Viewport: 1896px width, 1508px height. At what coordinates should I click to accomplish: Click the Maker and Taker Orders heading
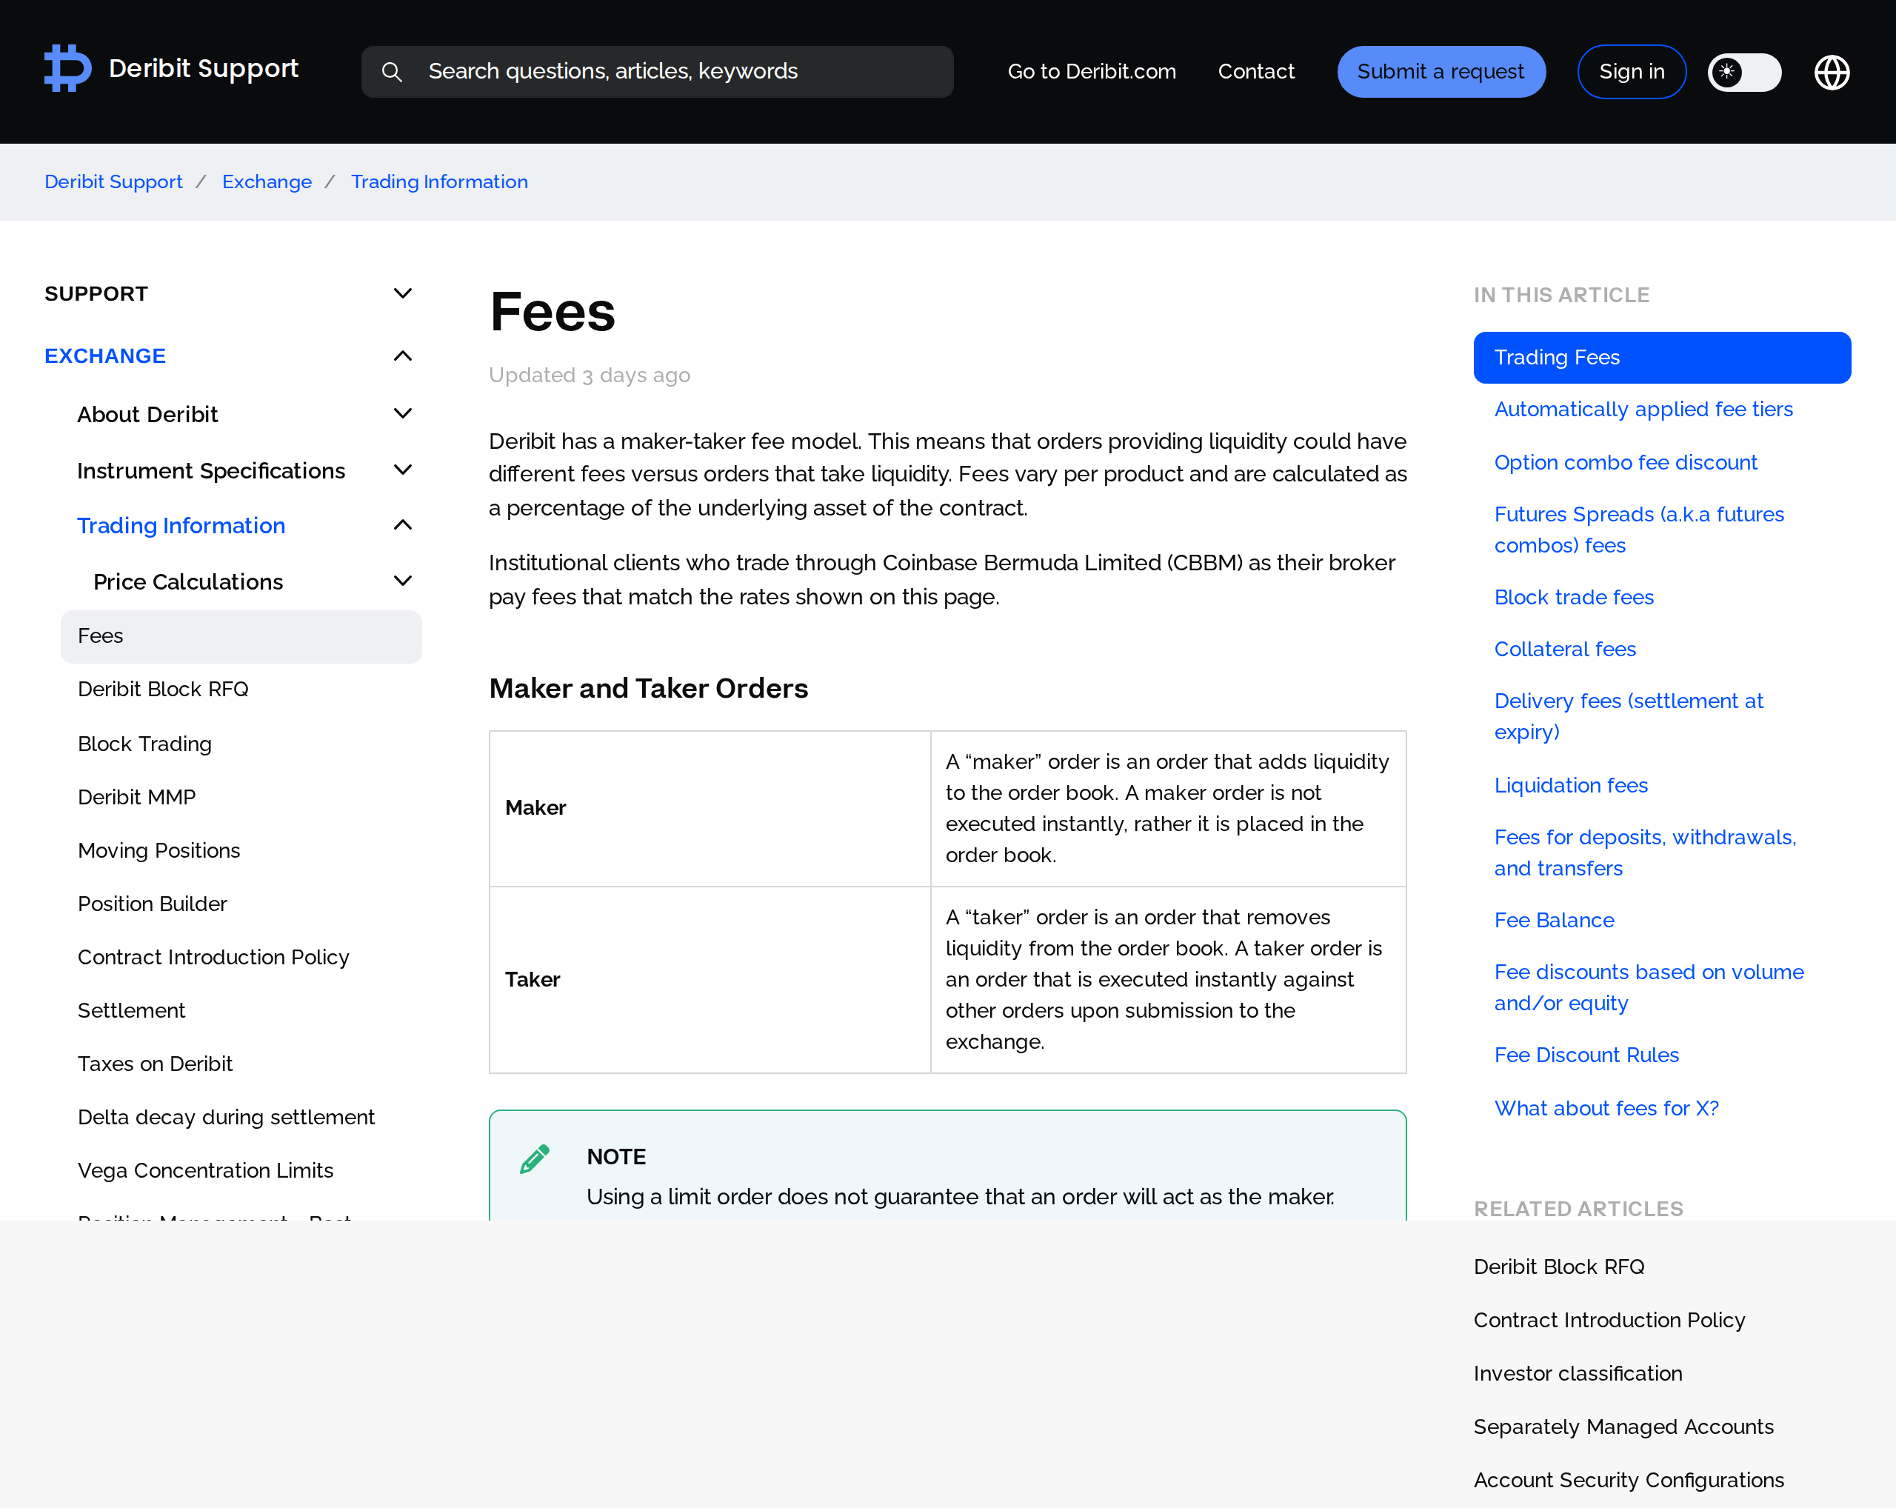coord(648,689)
